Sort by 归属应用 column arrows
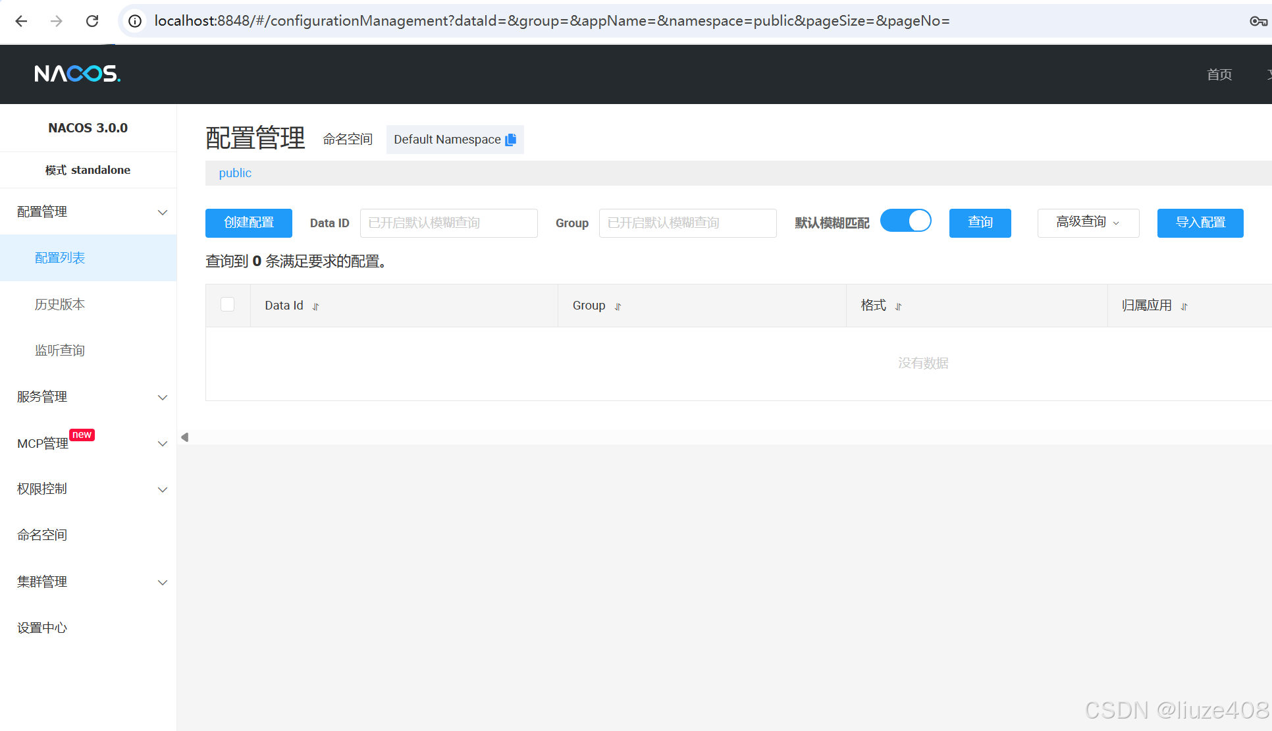Screen dimensions: 1272x731 [x=1184, y=306]
